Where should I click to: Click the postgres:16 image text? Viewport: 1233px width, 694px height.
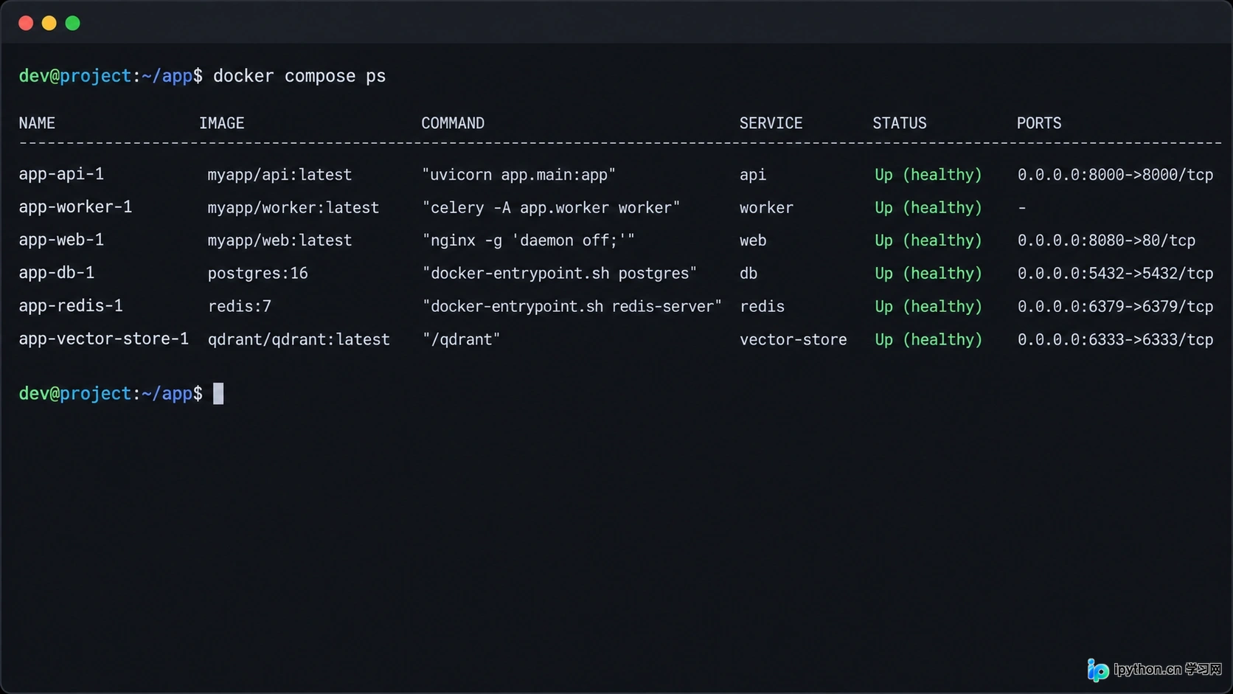click(x=258, y=274)
